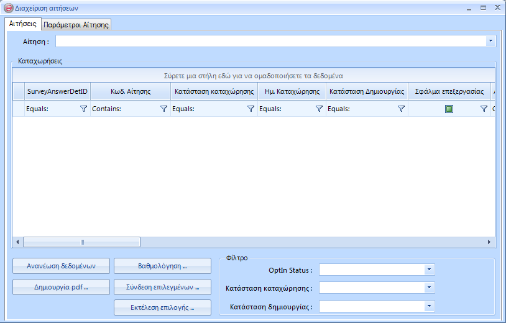Toggle the Σφάλμα επεξεργασίας filter checkbox
This screenshot has height=323, width=506.
pyautogui.click(x=449, y=109)
